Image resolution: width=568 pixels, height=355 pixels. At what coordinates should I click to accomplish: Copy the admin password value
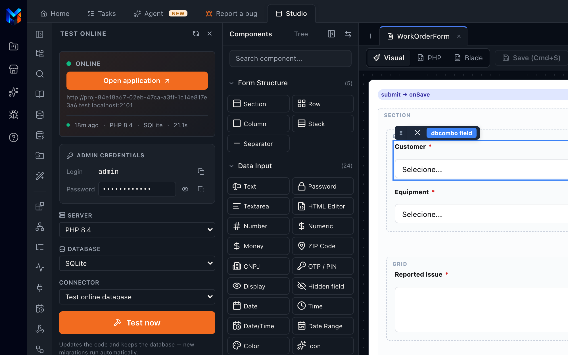click(201, 189)
